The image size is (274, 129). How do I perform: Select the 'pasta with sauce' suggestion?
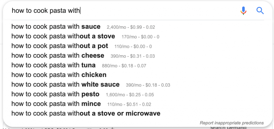tap(56, 27)
